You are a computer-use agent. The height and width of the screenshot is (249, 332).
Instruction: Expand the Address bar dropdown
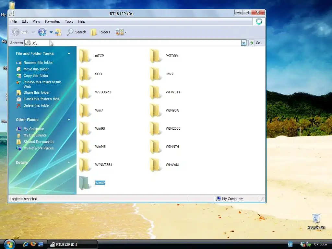coord(243,43)
